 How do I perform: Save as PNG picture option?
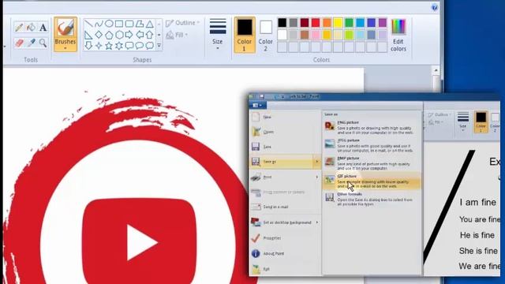(372, 127)
